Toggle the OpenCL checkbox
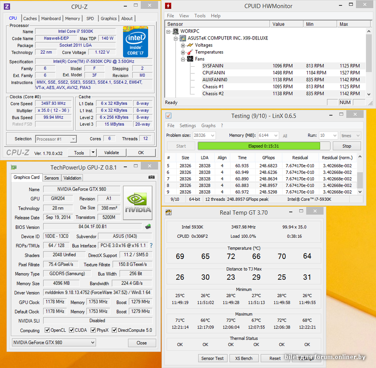 tap(47, 330)
